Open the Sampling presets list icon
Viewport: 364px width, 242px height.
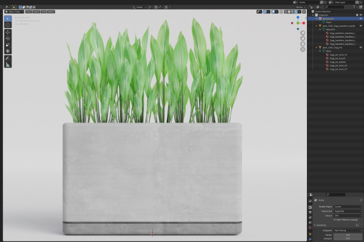coord(357,225)
